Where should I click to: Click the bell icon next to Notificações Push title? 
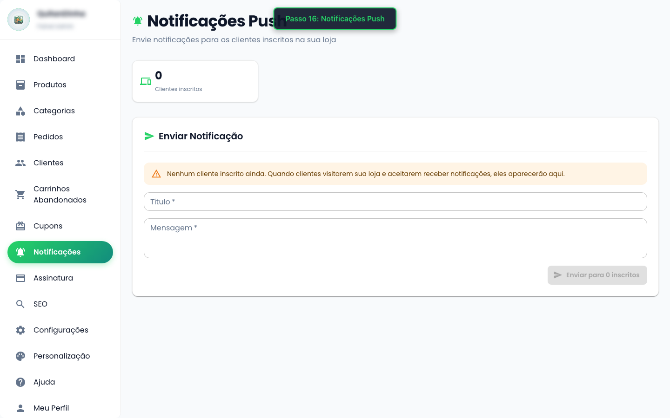pyautogui.click(x=137, y=21)
